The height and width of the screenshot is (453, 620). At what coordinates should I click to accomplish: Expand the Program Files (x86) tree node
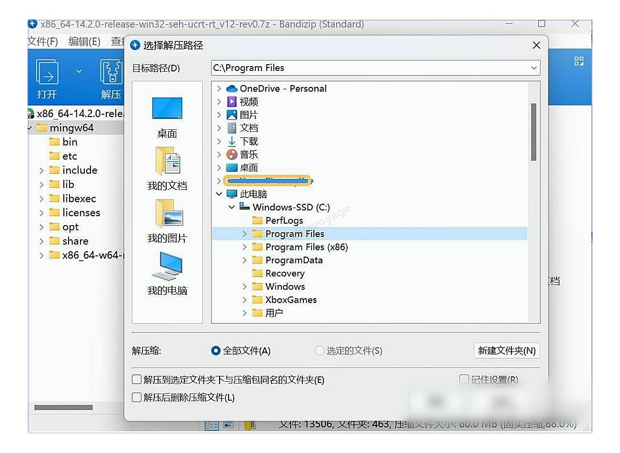pos(244,246)
